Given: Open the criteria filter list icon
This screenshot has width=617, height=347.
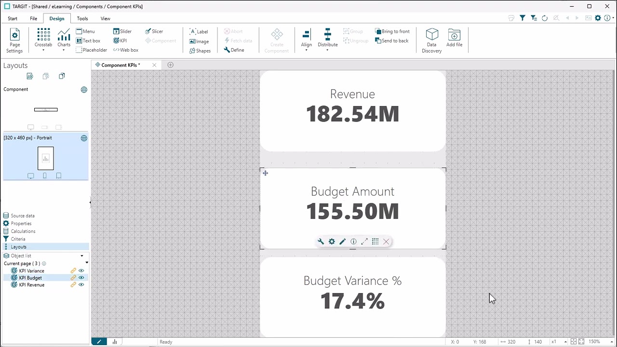Looking at the screenshot, I should tap(534, 18).
